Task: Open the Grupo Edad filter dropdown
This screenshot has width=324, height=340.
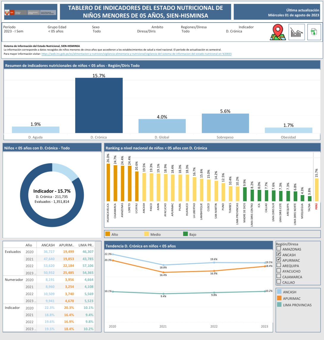Action: [56, 31]
